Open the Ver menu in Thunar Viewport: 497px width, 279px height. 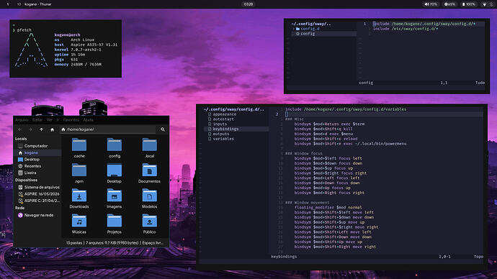click(50, 120)
